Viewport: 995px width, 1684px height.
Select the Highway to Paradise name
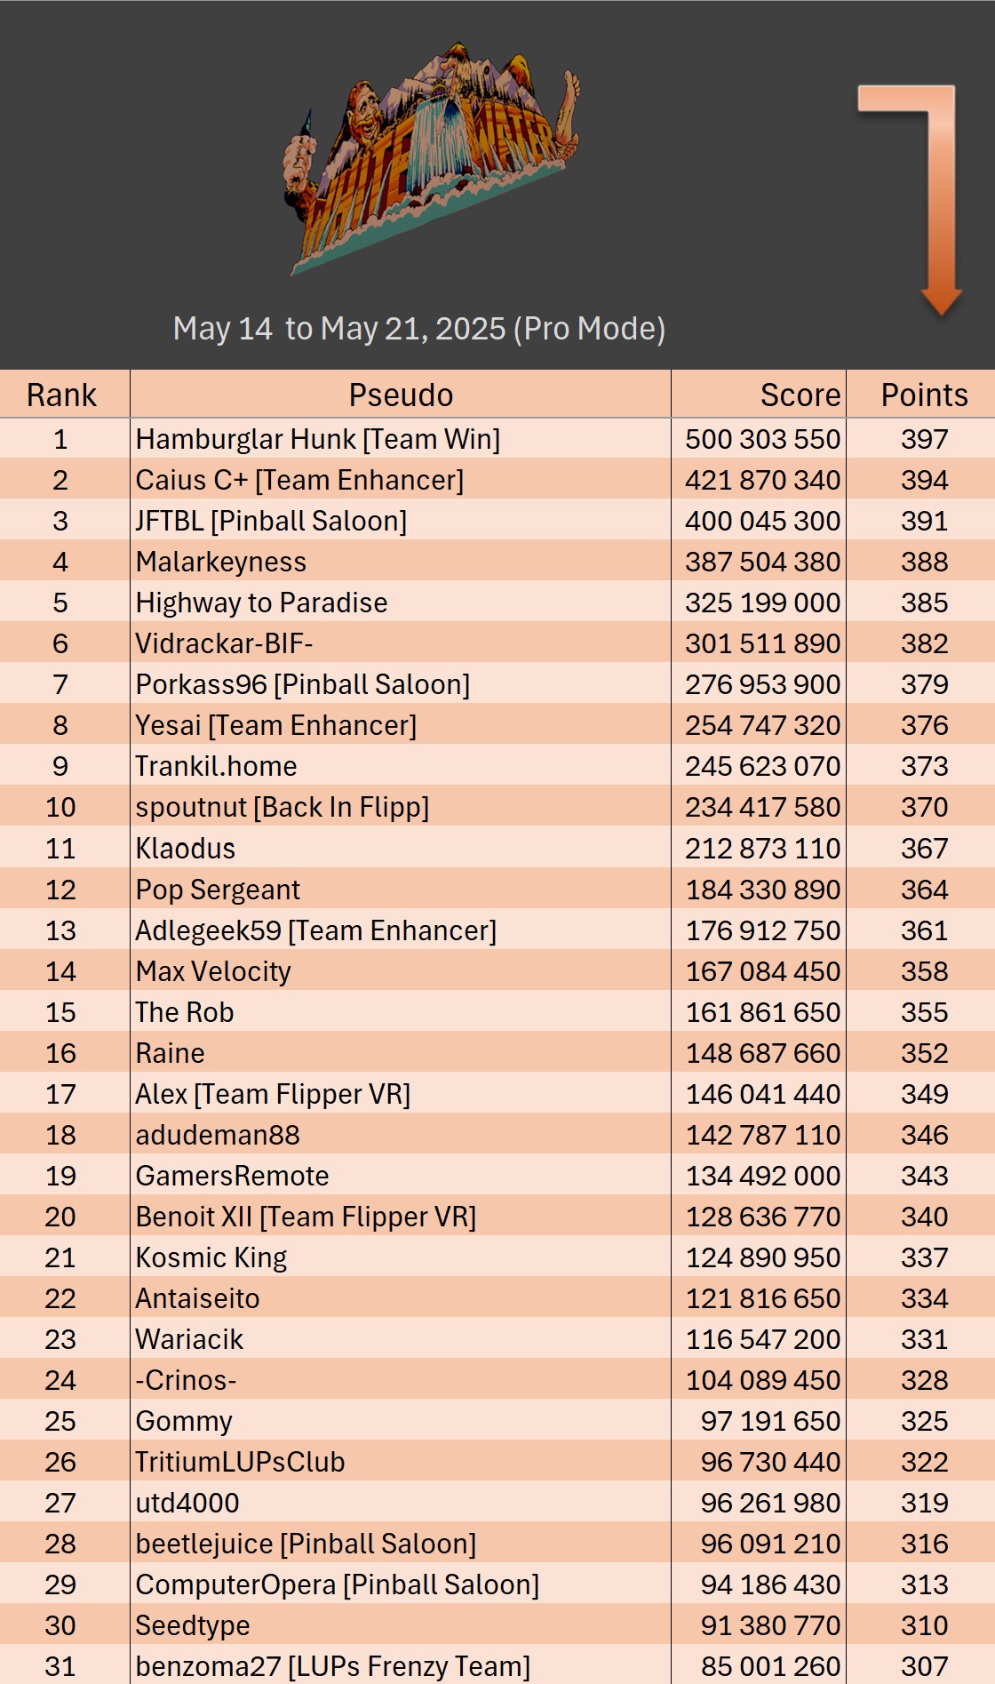(x=261, y=603)
